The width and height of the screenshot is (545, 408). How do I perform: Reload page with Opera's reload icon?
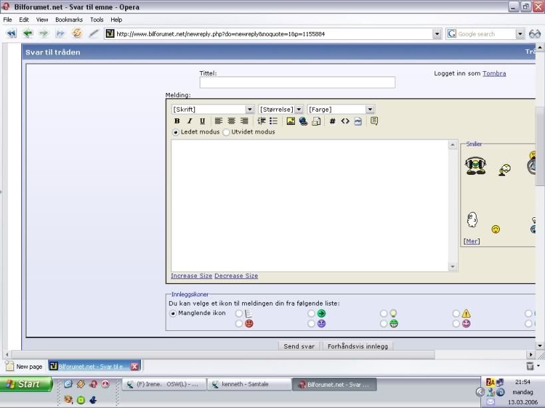[x=77, y=33]
